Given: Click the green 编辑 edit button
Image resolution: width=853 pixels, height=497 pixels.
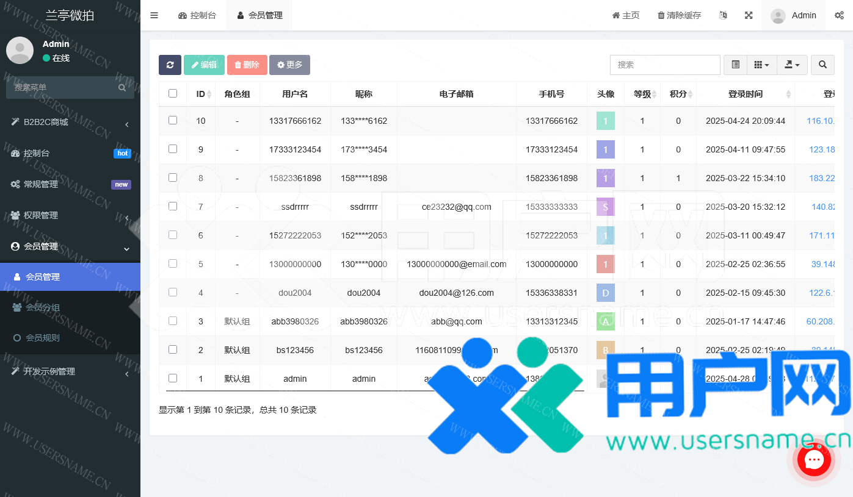Looking at the screenshot, I should pyautogui.click(x=204, y=65).
